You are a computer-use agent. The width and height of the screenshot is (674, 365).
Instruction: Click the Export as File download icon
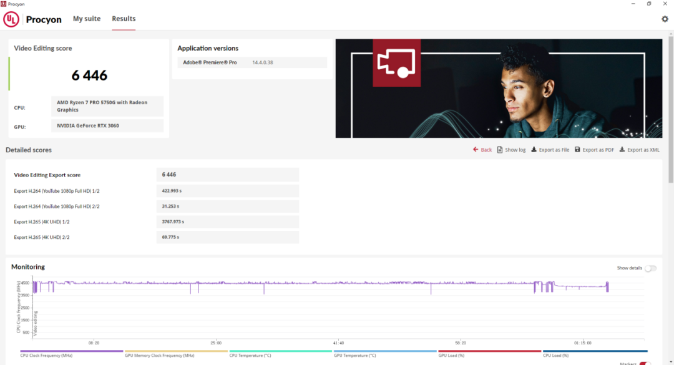[534, 150]
